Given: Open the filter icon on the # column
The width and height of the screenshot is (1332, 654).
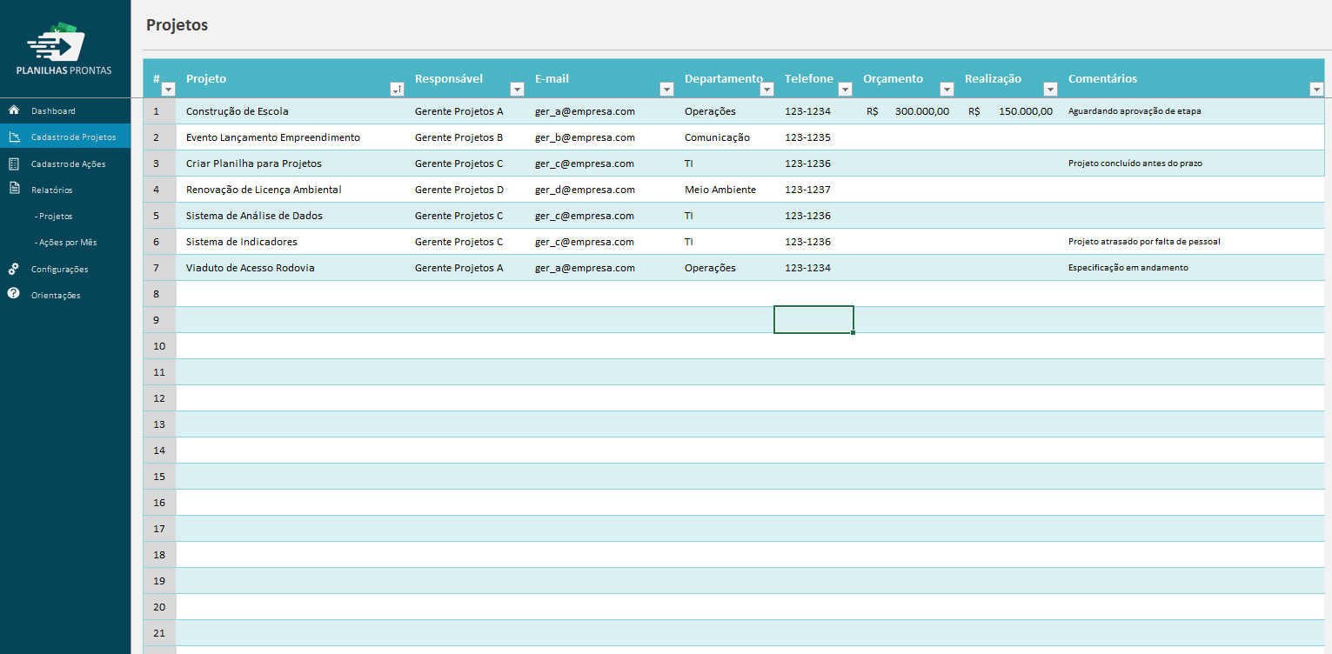Looking at the screenshot, I should (x=167, y=89).
